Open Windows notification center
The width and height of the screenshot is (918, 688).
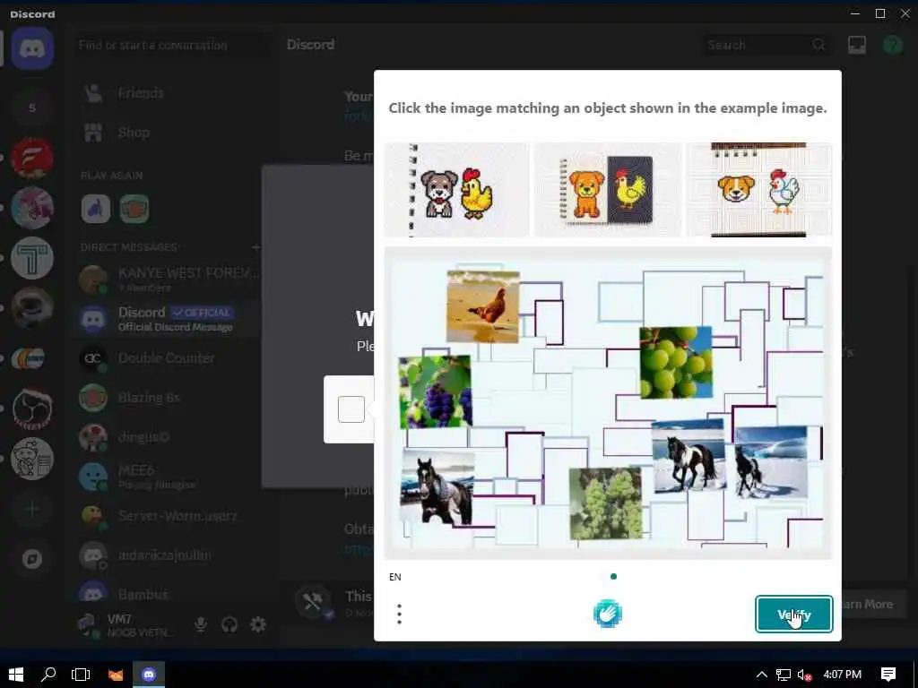point(888,675)
